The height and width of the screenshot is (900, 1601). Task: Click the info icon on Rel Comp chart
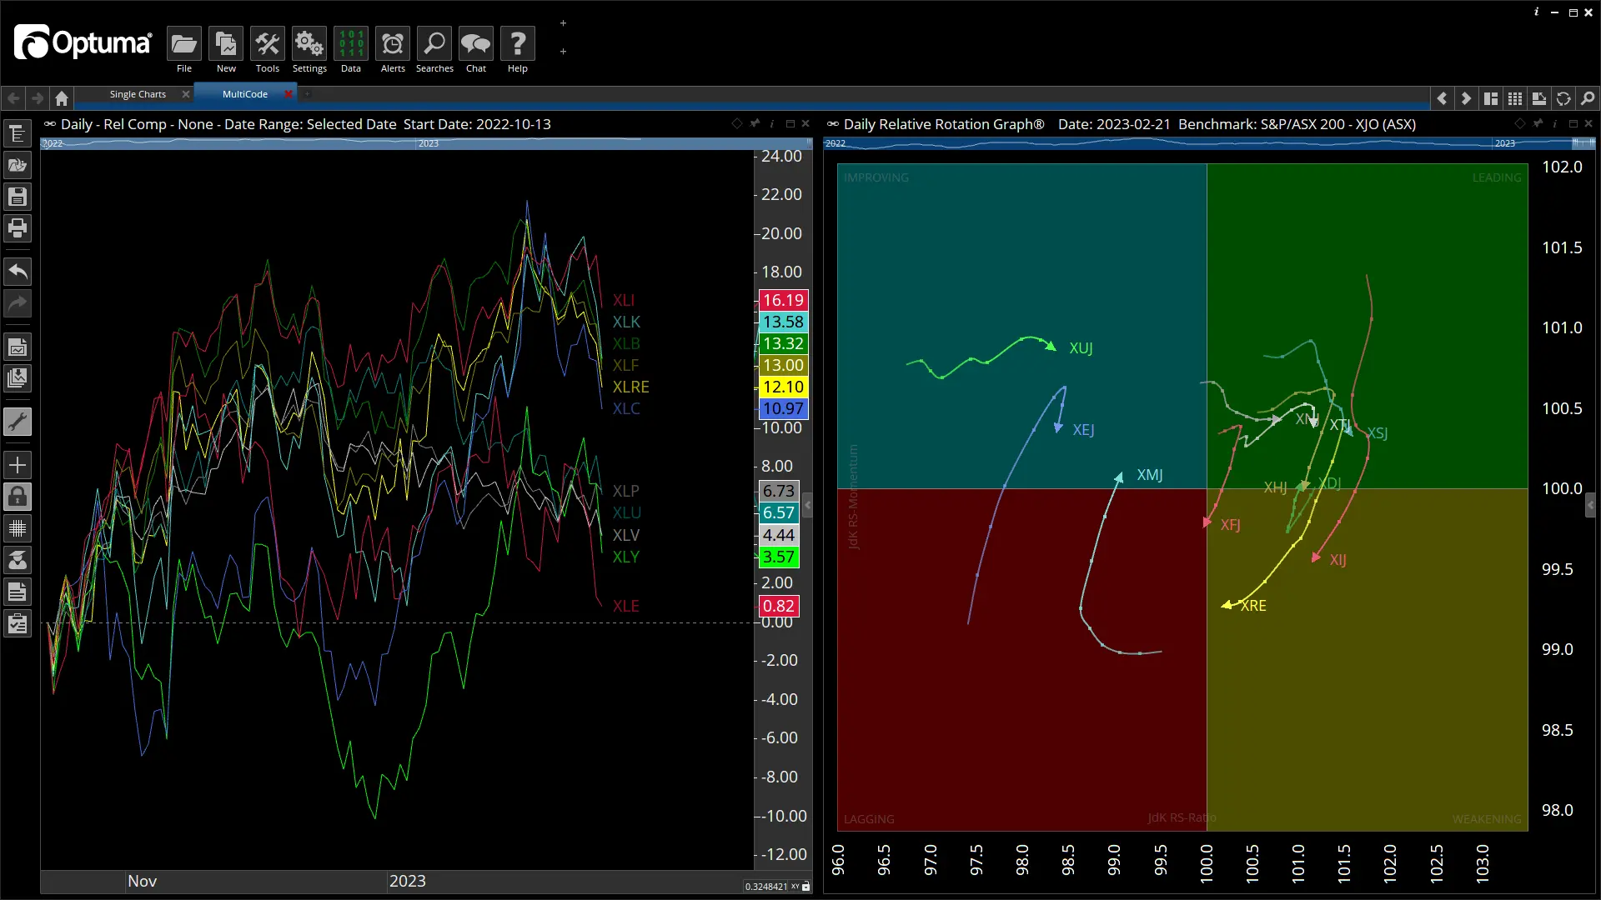pos(772,123)
